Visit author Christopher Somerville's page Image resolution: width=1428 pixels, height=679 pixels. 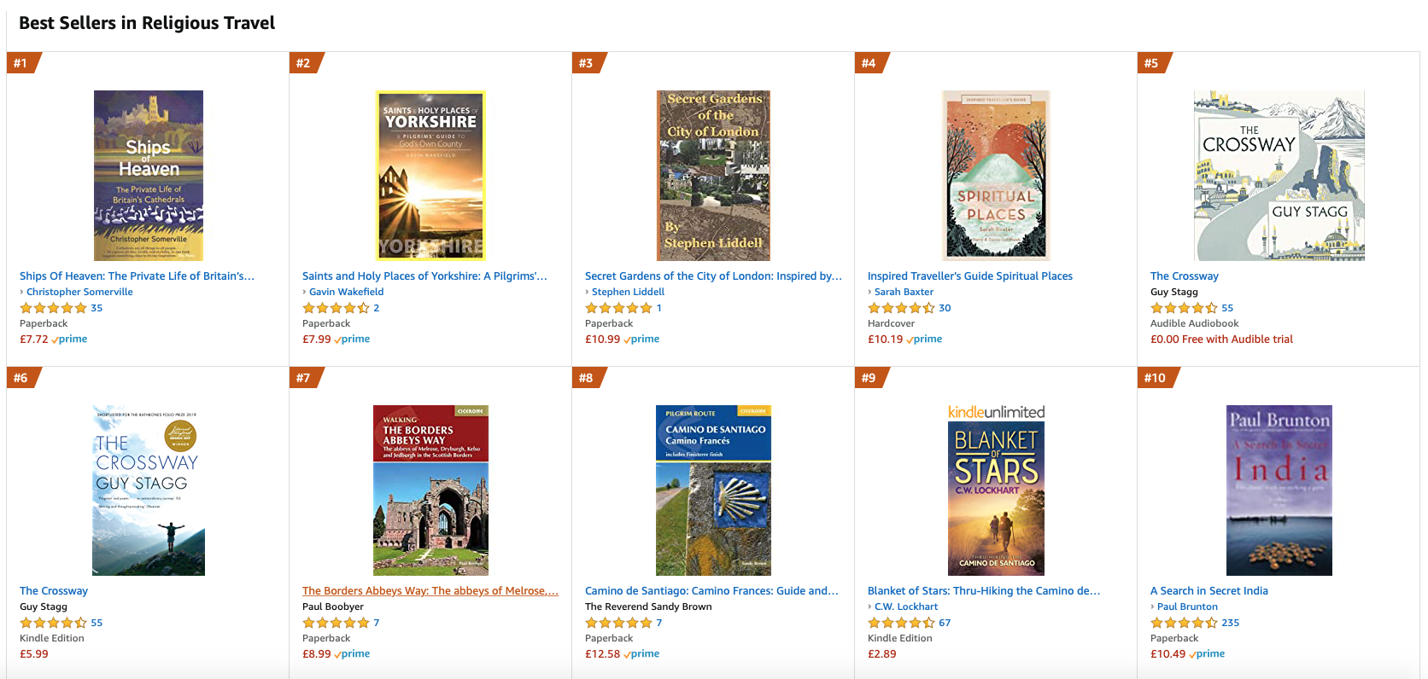(79, 292)
